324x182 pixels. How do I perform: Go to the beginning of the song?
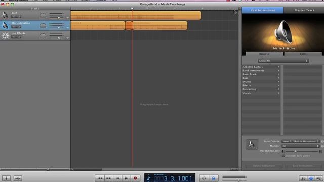(117, 178)
